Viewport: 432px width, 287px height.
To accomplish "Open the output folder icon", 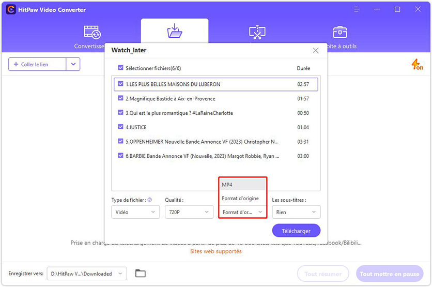I will pyautogui.click(x=141, y=273).
